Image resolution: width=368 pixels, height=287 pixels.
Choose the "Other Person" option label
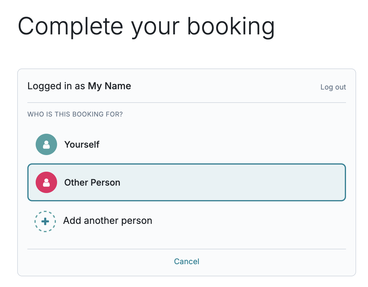(92, 182)
